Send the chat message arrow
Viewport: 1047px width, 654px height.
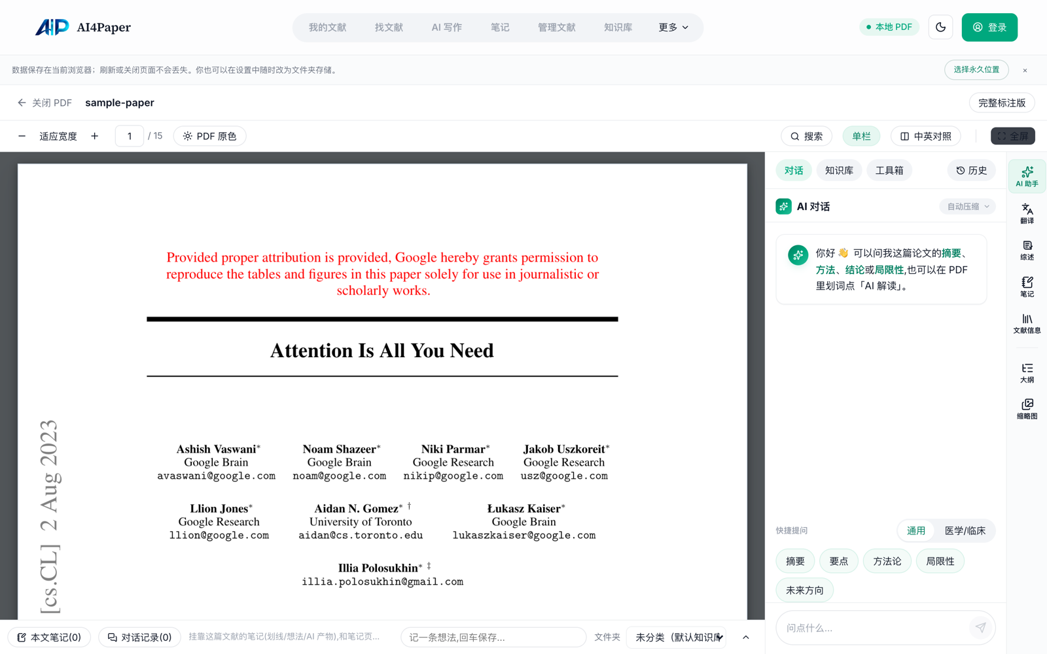pos(980,628)
